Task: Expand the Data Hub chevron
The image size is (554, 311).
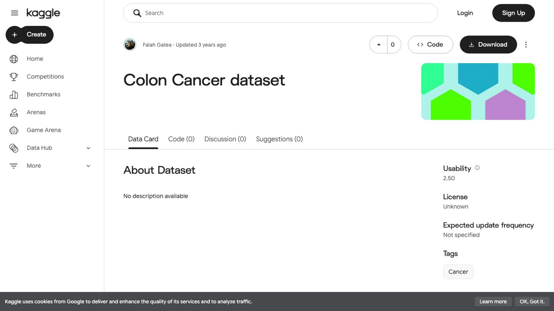Action: [88, 148]
